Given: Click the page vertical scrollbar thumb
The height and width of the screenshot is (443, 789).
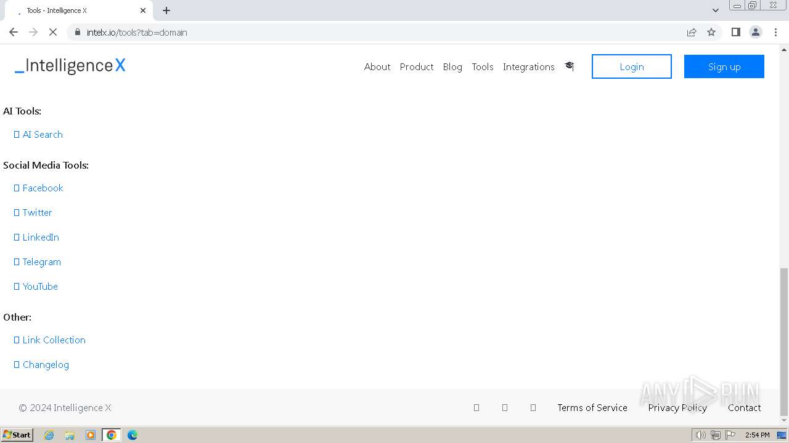Looking at the screenshot, I should [783, 341].
